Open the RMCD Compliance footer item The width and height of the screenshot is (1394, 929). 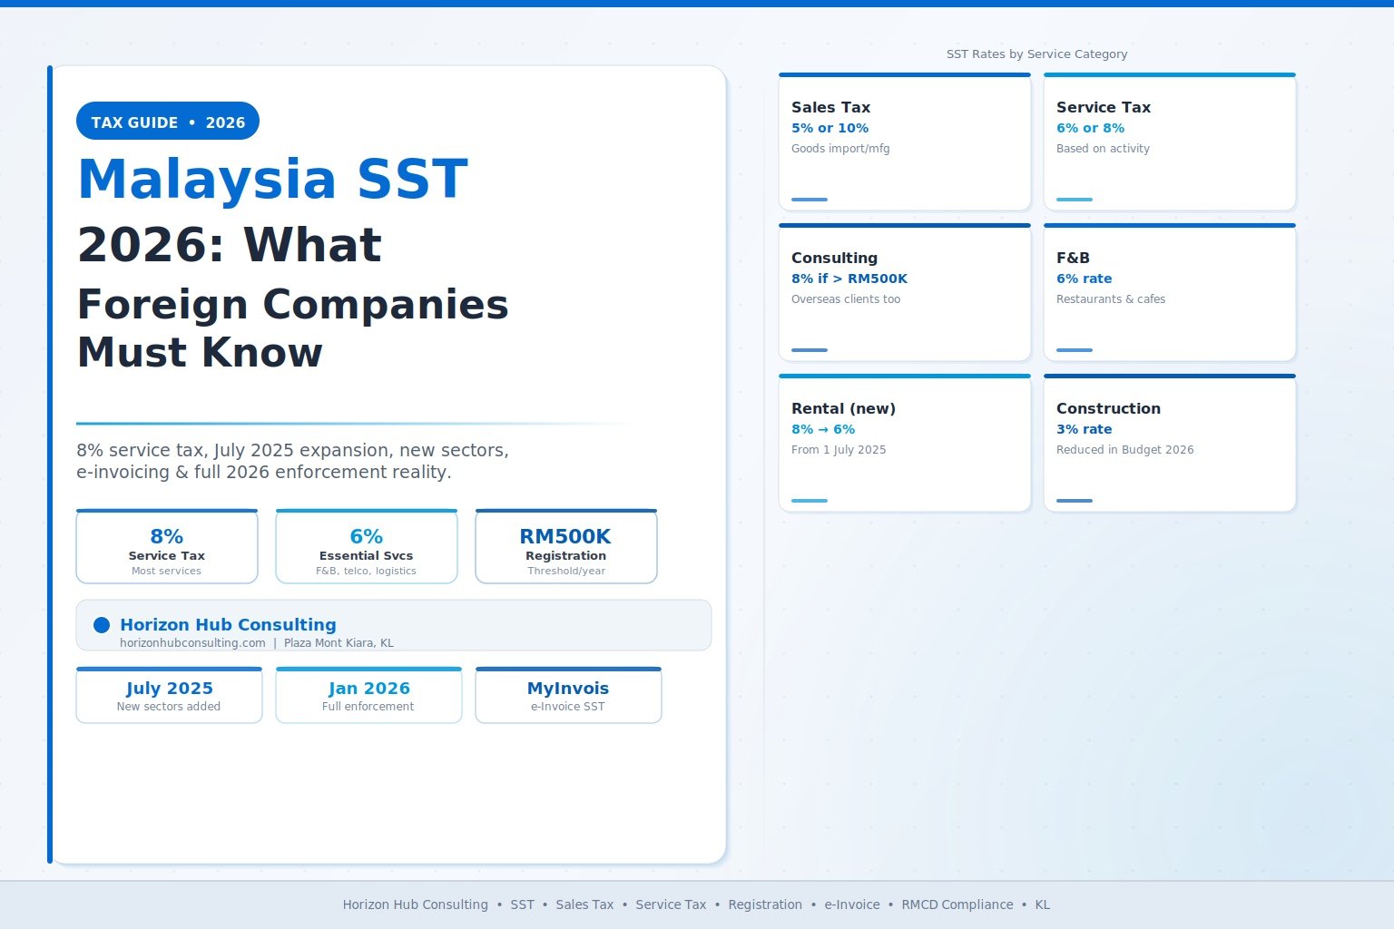coord(957,905)
